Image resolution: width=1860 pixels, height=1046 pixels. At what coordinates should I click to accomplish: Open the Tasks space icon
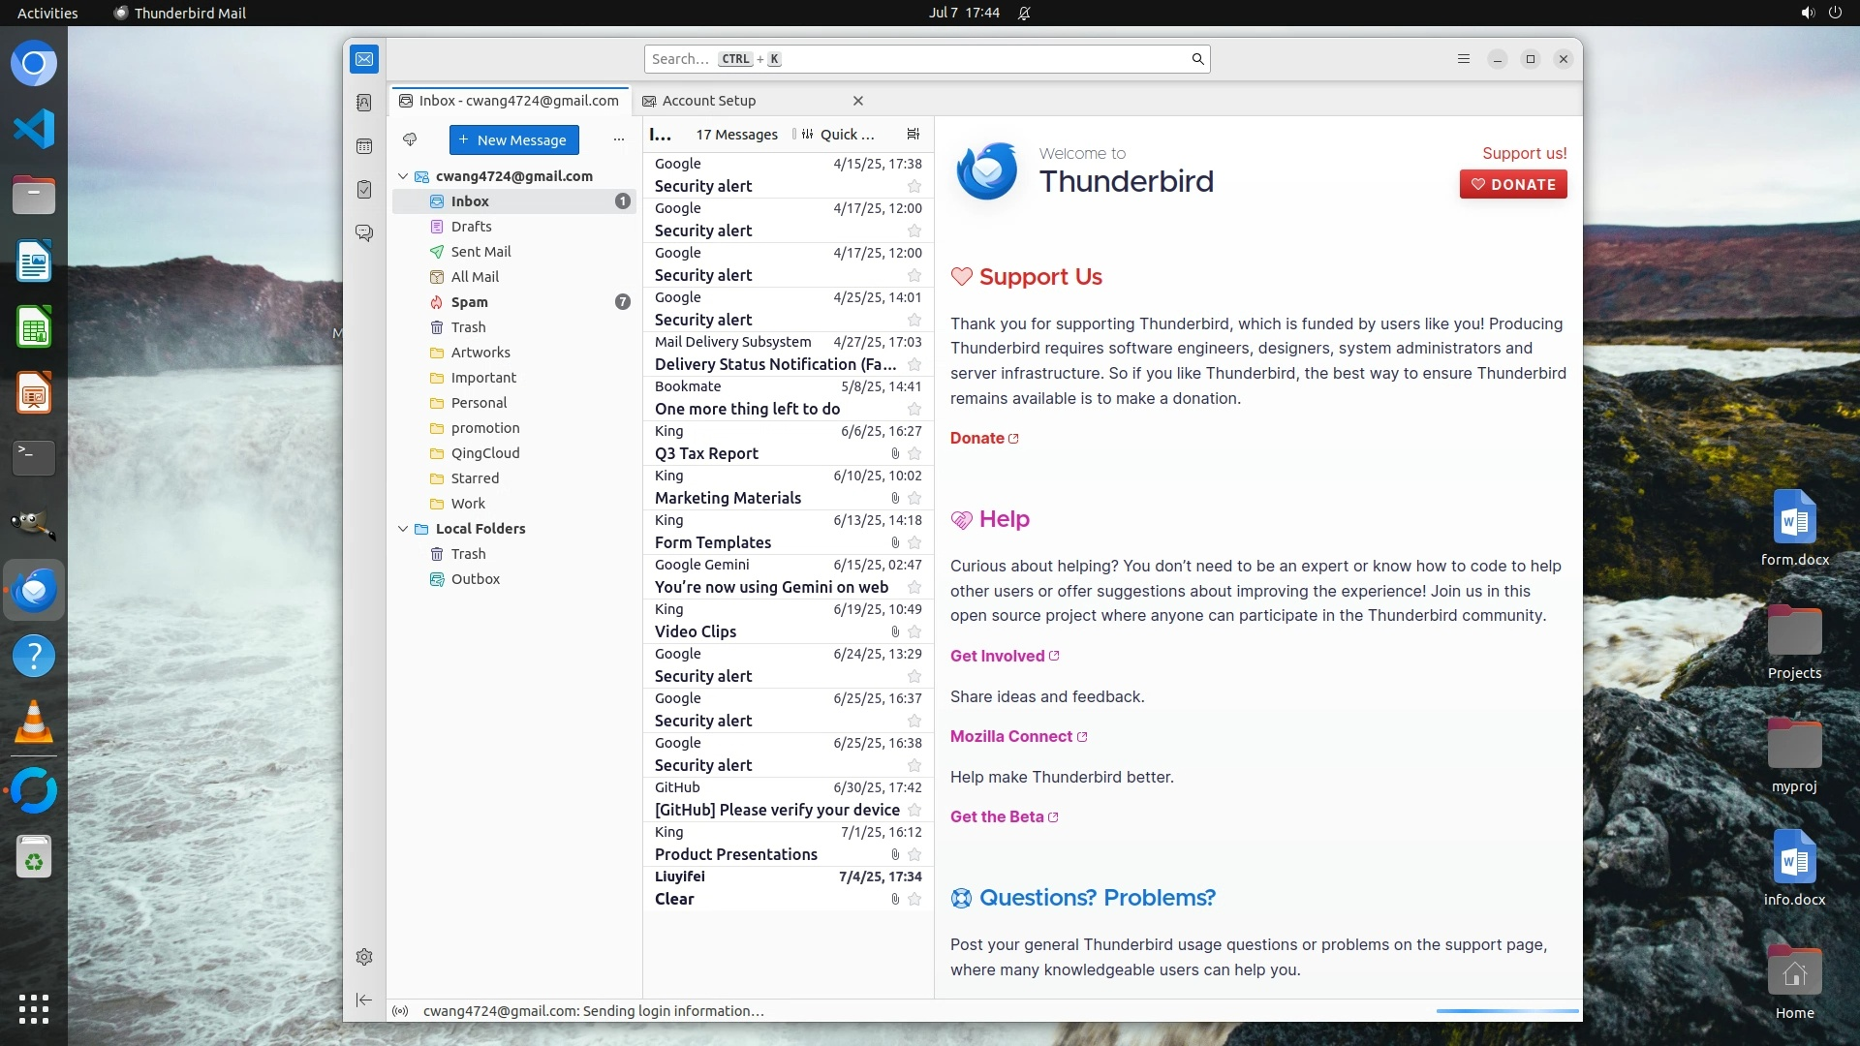(364, 190)
